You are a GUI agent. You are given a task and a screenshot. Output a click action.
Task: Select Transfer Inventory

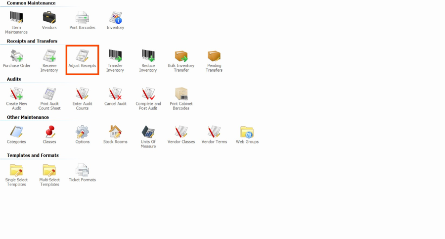click(x=115, y=56)
